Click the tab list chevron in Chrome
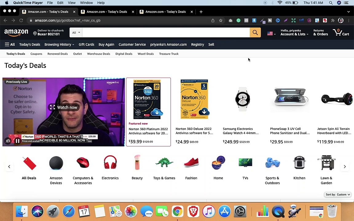The image size is (354, 221). pyautogui.click(x=348, y=12)
